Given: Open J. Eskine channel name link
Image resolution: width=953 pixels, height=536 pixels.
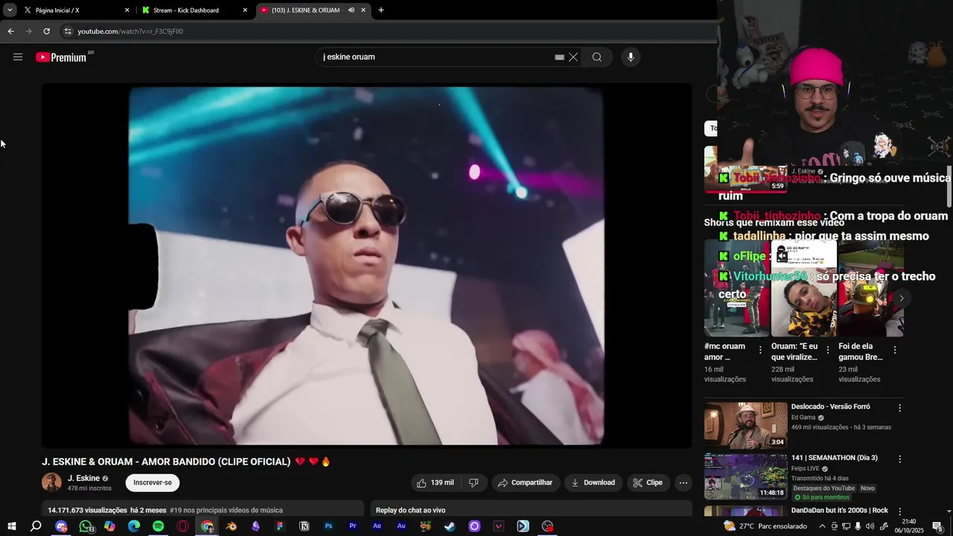Looking at the screenshot, I should point(83,478).
